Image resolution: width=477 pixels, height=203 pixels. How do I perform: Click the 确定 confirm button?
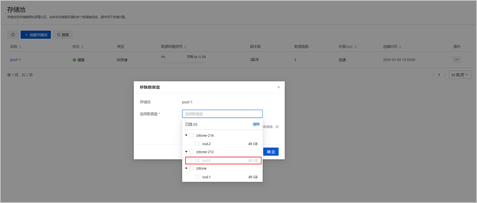pos(271,152)
